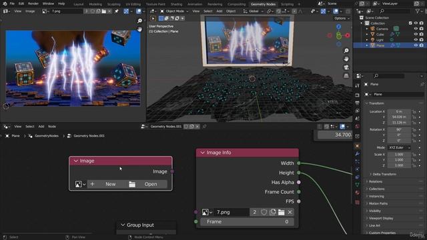Open the Modifiers properties tab wrench
Viewport: 427px width, 240px height.
358,154
